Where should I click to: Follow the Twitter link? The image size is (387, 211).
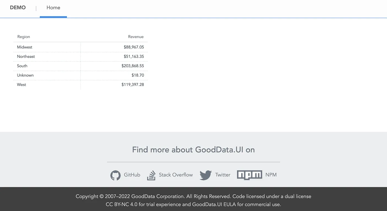(x=223, y=175)
